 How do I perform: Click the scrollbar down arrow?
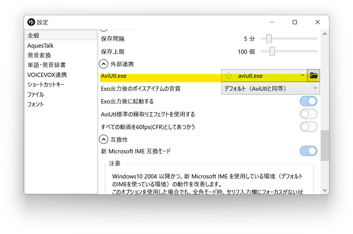(325, 190)
